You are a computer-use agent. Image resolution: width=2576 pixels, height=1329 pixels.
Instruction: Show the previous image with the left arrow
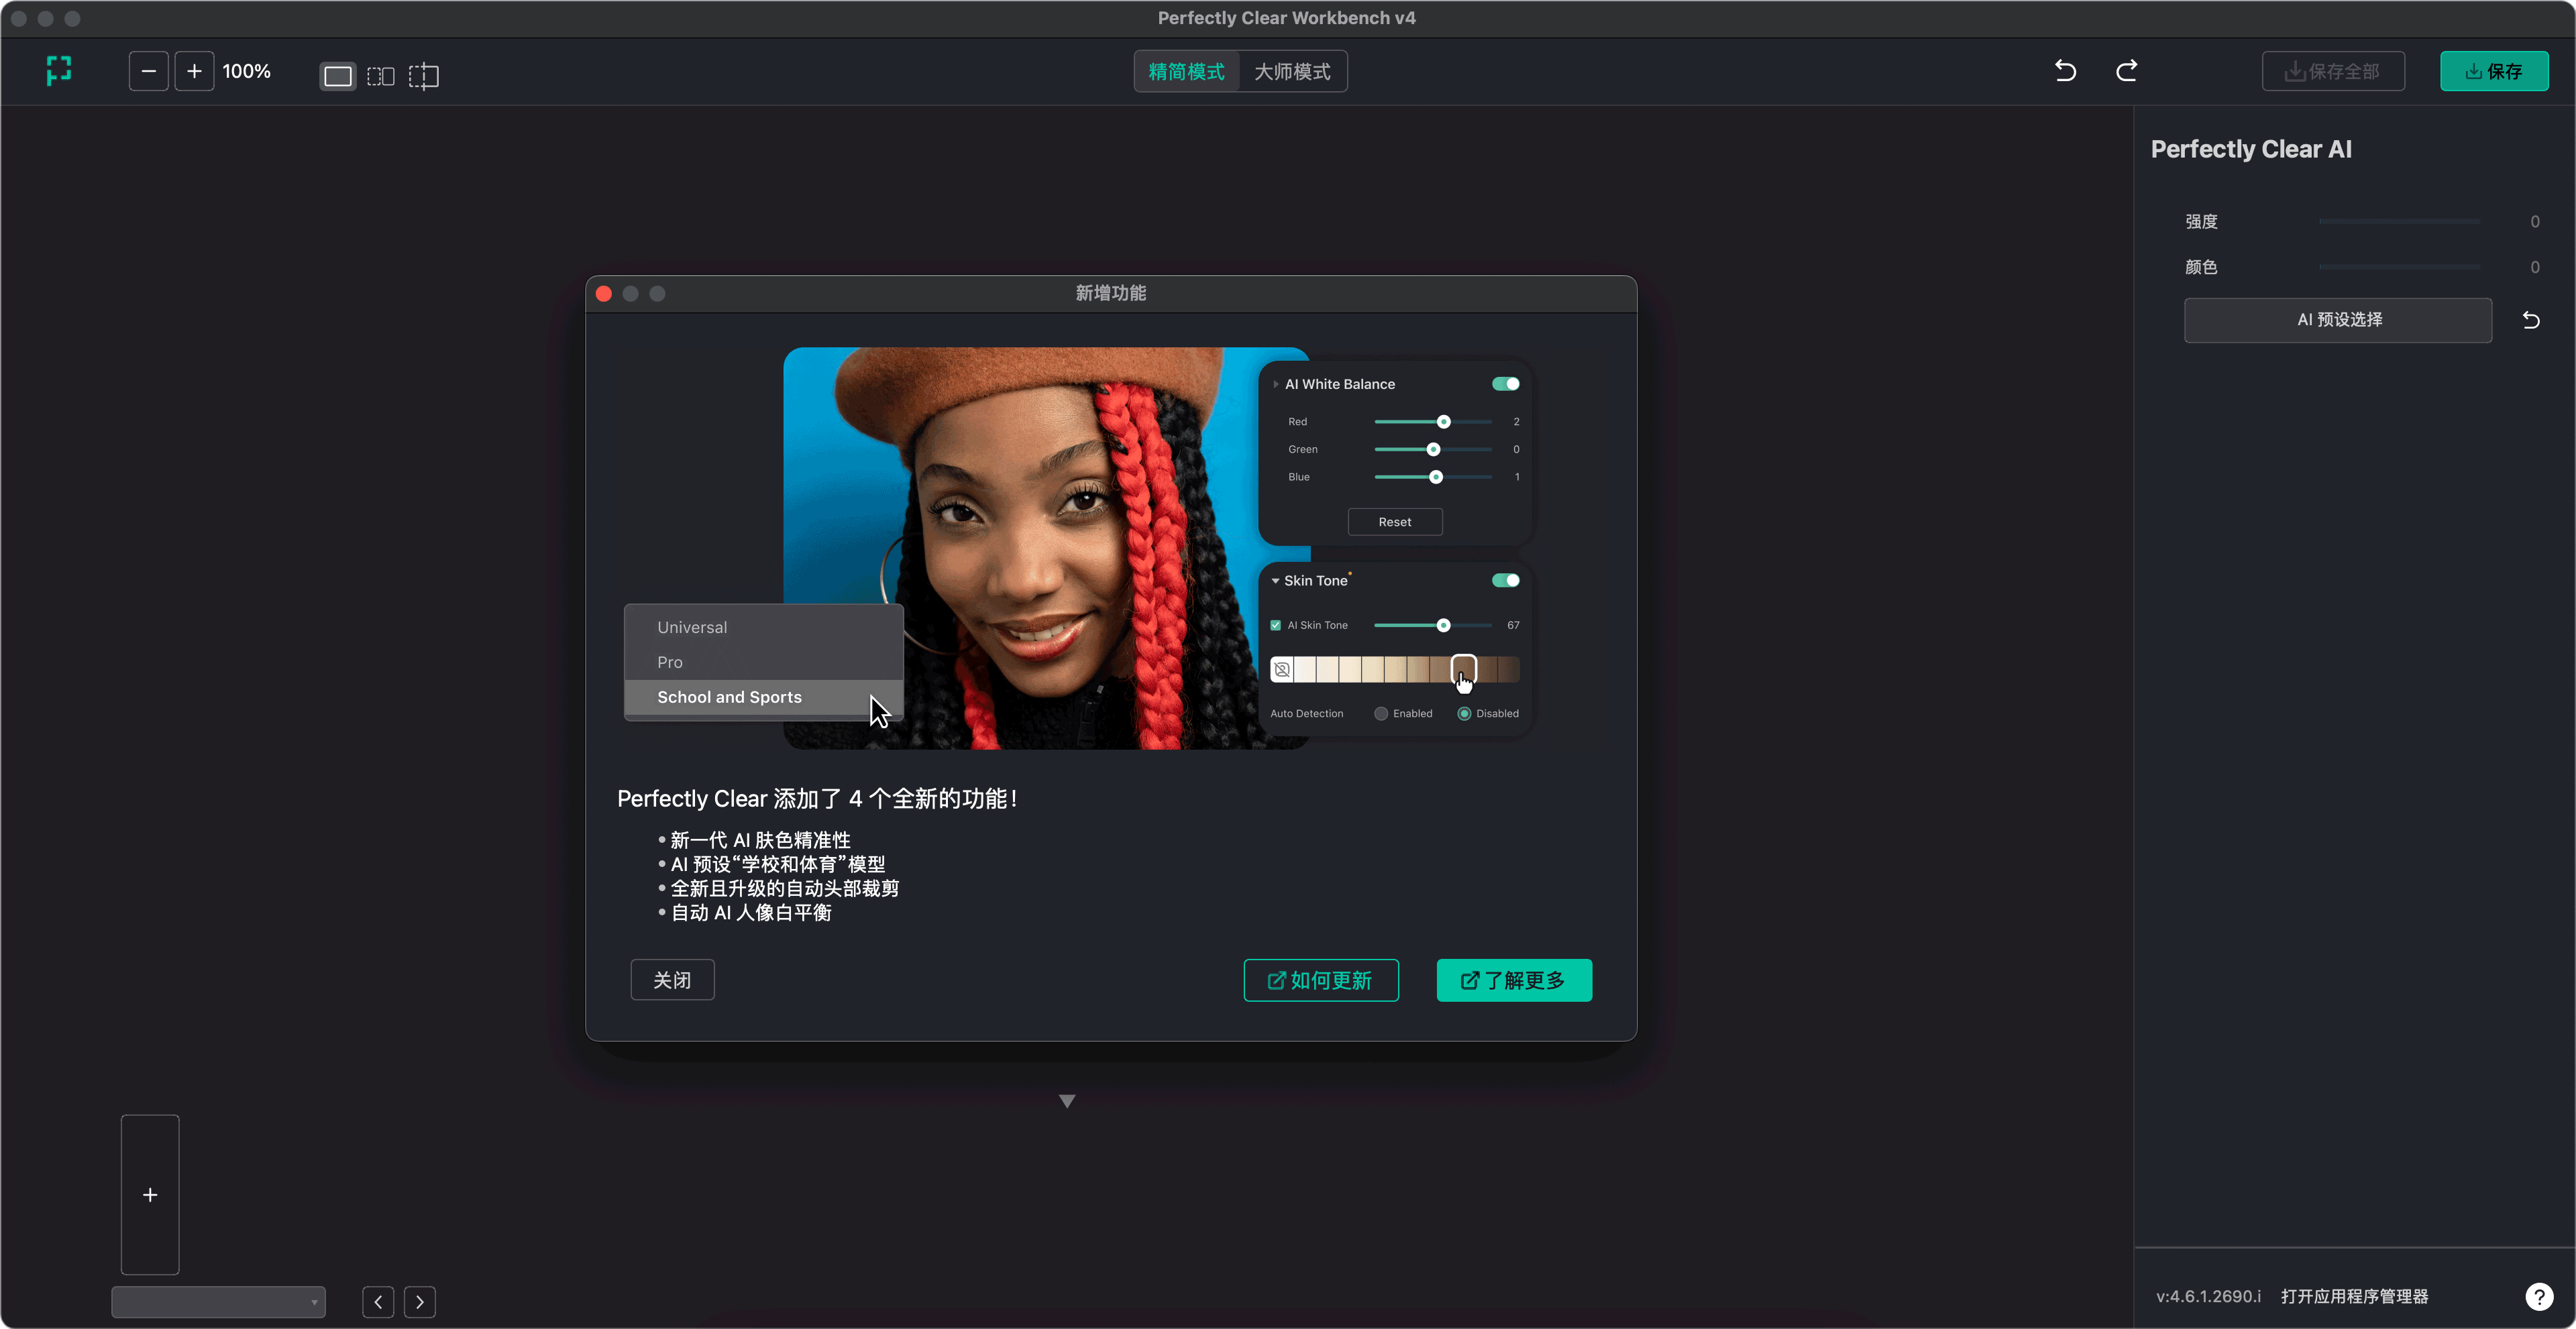pos(378,1301)
